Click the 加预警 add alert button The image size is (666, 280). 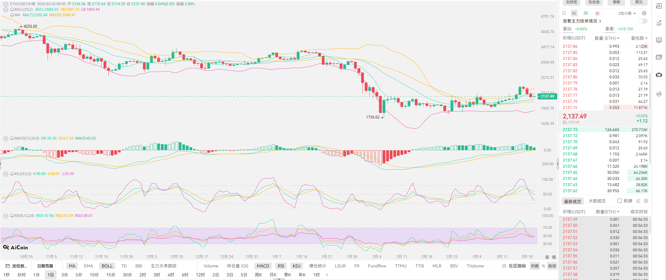[571, 2]
